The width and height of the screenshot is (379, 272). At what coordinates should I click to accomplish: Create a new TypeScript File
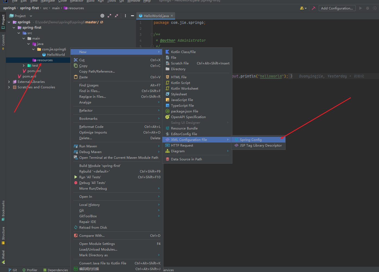197,105
